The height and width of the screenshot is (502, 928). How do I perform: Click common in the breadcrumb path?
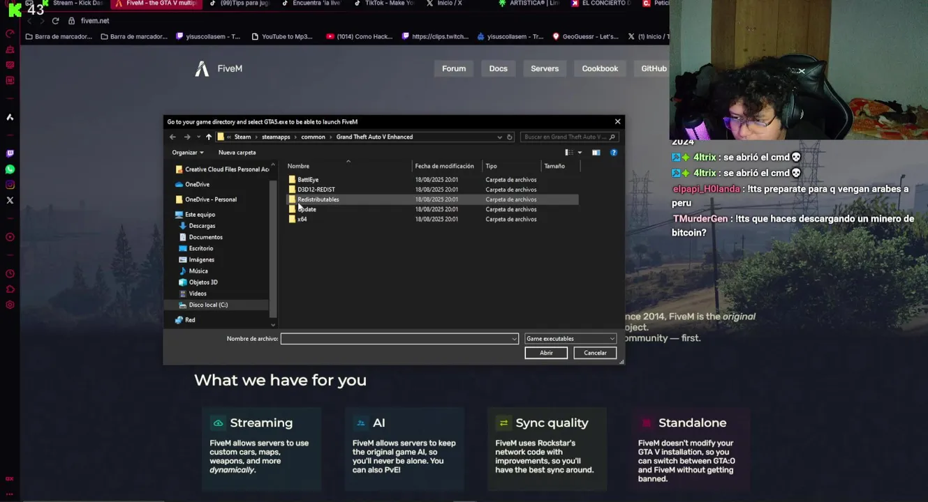tap(313, 137)
